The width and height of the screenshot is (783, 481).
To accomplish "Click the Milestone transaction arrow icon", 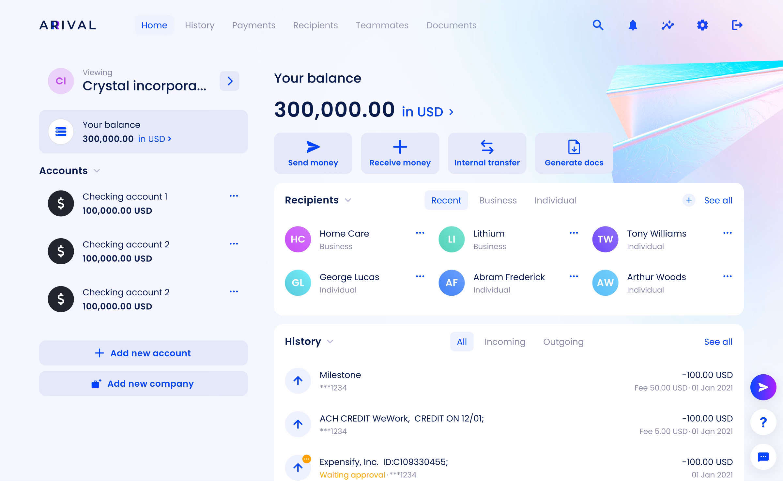I will [x=298, y=380].
